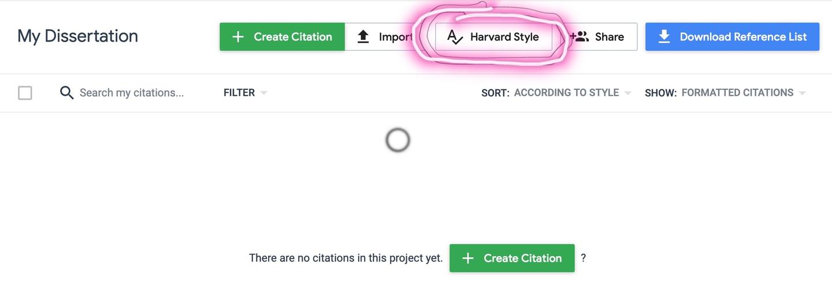Click the My Dissertation project title

[x=77, y=36]
